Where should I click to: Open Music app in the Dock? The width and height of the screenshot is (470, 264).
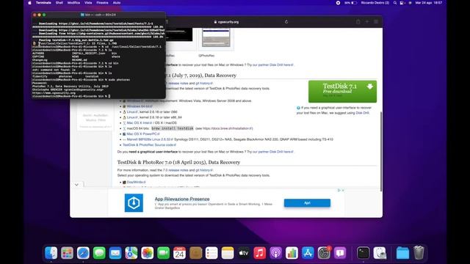[259, 253]
